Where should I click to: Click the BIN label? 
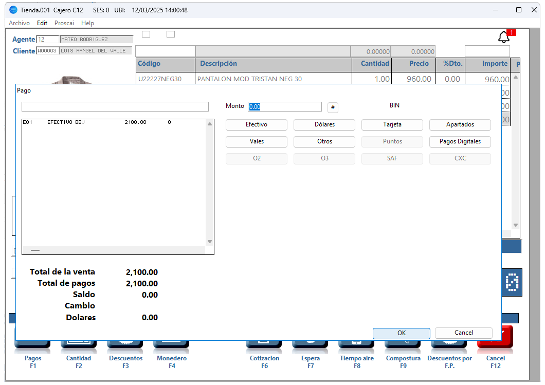click(x=394, y=105)
